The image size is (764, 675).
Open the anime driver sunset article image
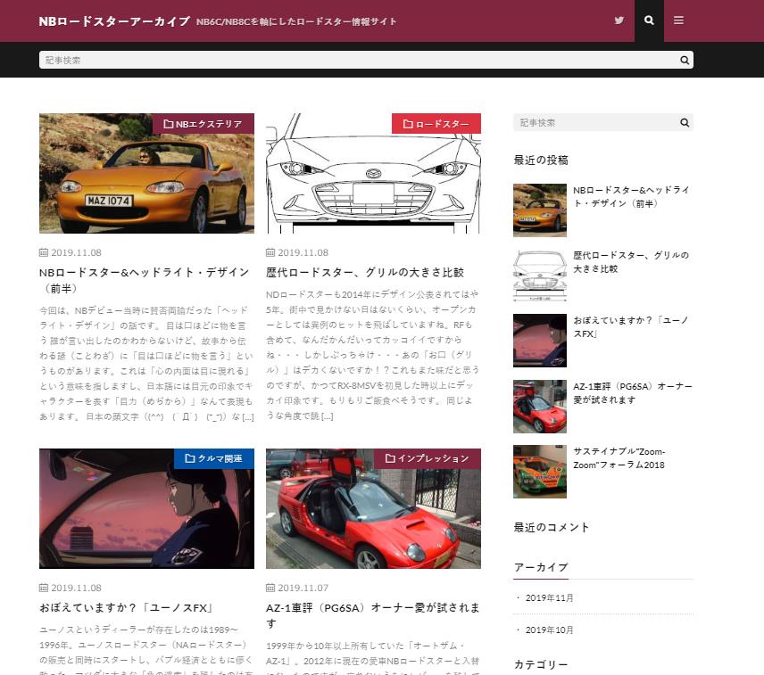coord(146,508)
